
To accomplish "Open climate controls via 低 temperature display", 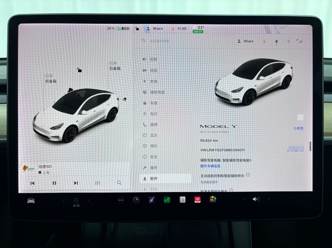I will [x=76, y=202].
